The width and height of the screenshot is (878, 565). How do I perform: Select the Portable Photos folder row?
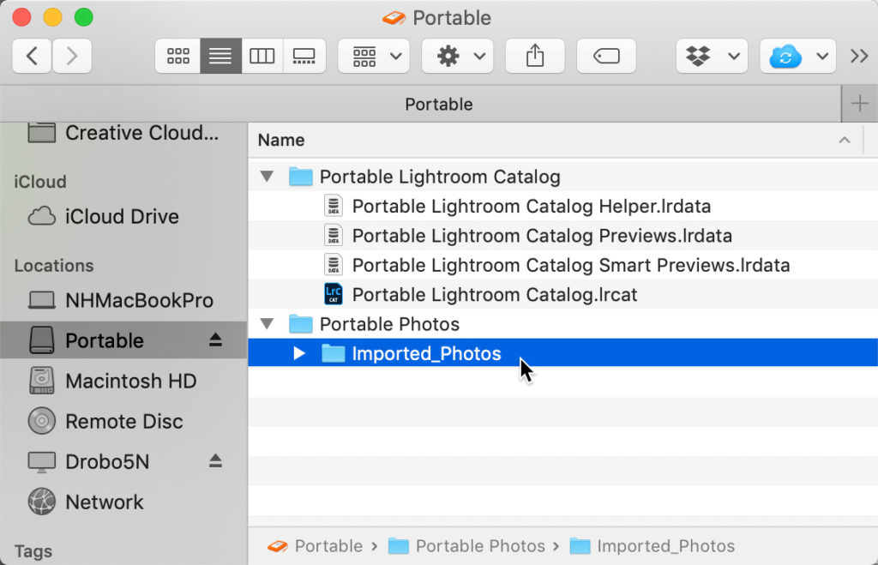point(562,324)
